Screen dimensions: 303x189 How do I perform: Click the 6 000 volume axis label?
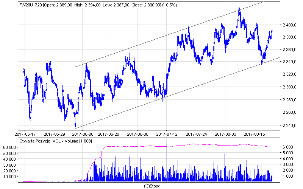click(x=288, y=147)
